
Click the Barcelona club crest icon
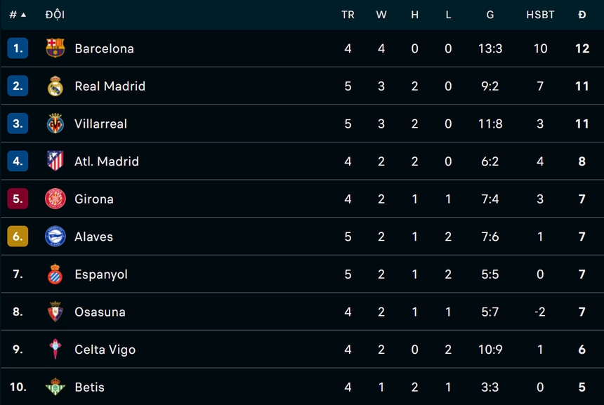(55, 48)
